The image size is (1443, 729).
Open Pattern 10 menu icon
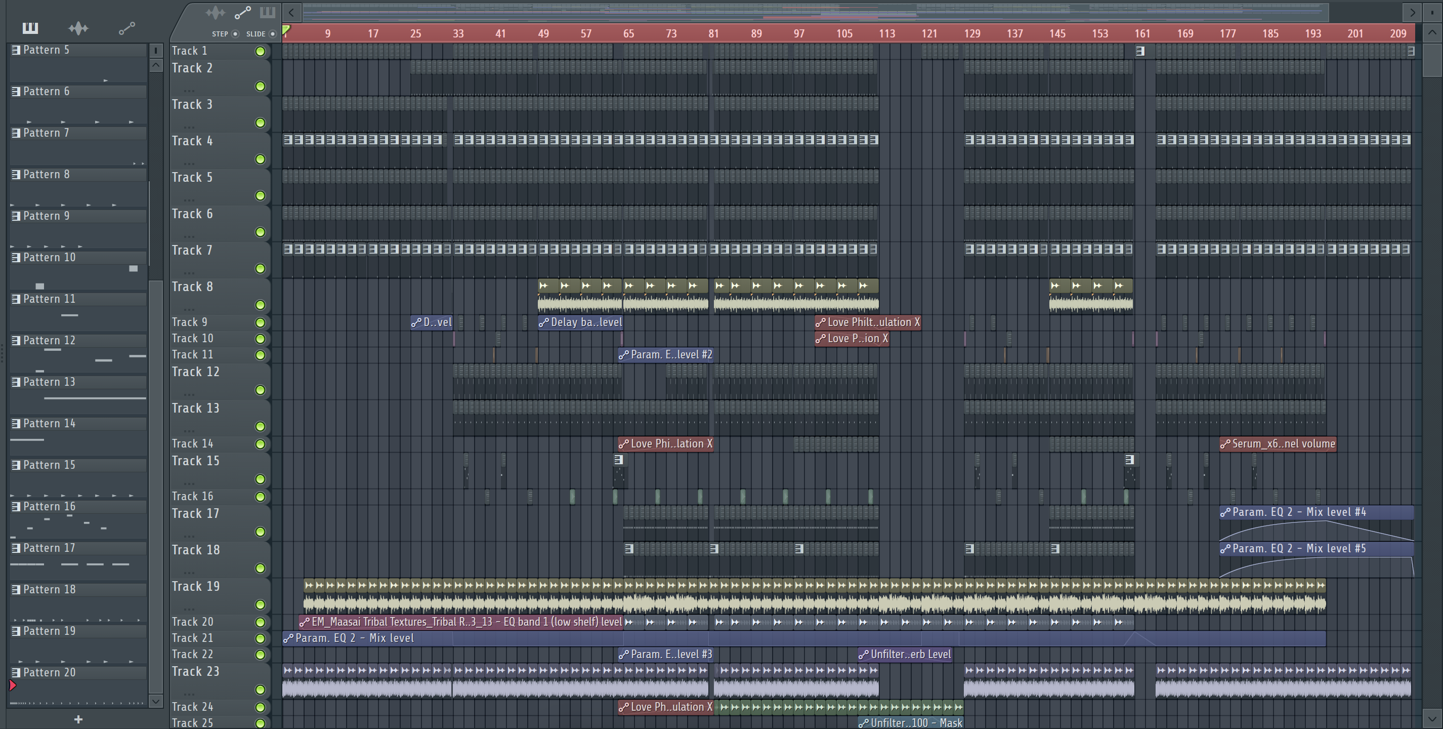pos(16,257)
